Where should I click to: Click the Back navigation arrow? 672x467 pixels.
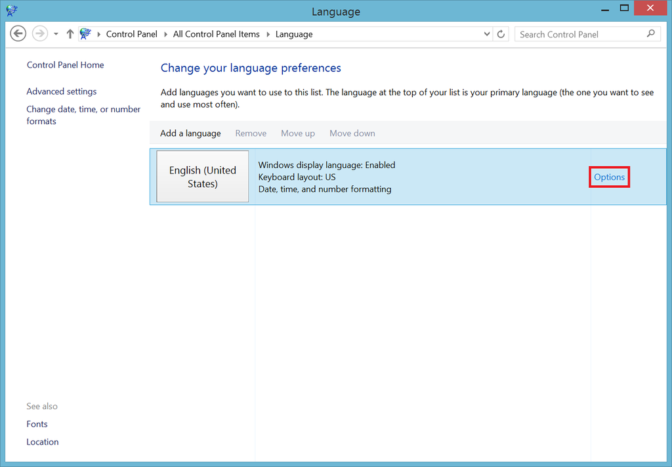pyautogui.click(x=18, y=33)
